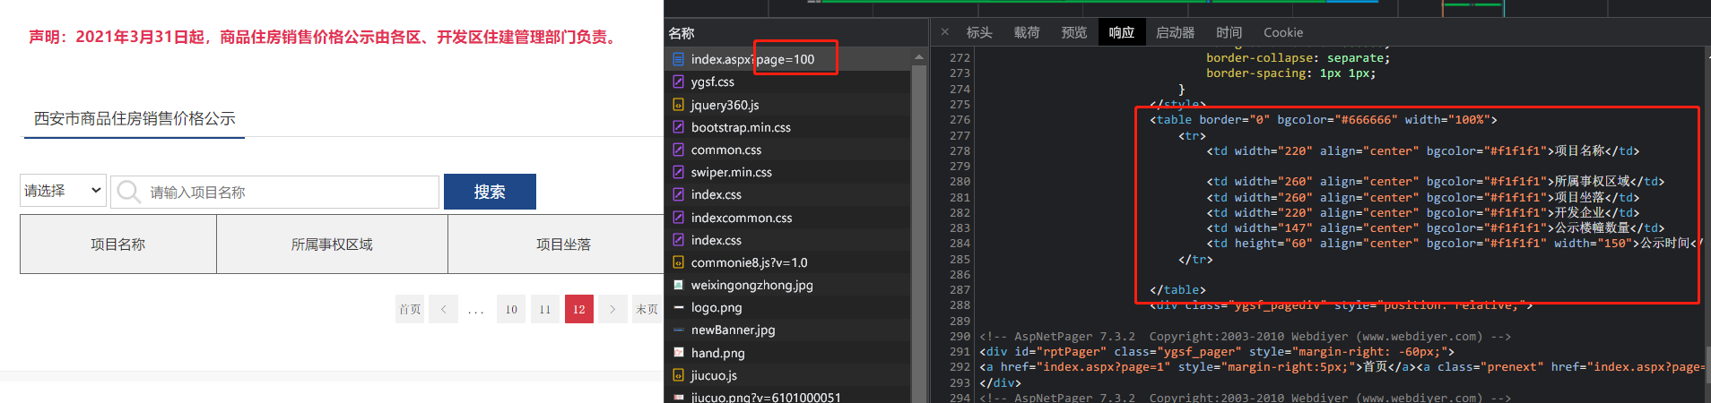Screen dimensions: 1711x403
Task: Switch to the Cookie tab
Action: (1282, 32)
